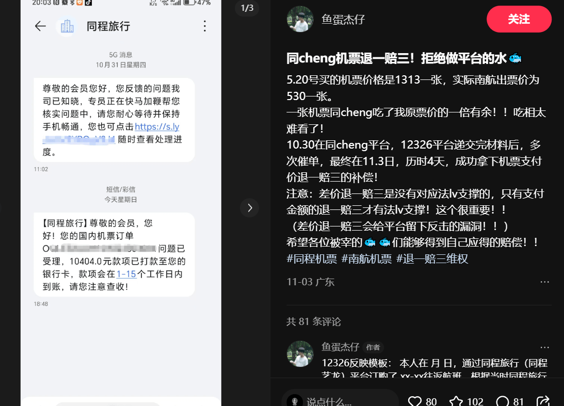
Task: Tap the 同程旅行 chat title text
Action: tap(108, 26)
